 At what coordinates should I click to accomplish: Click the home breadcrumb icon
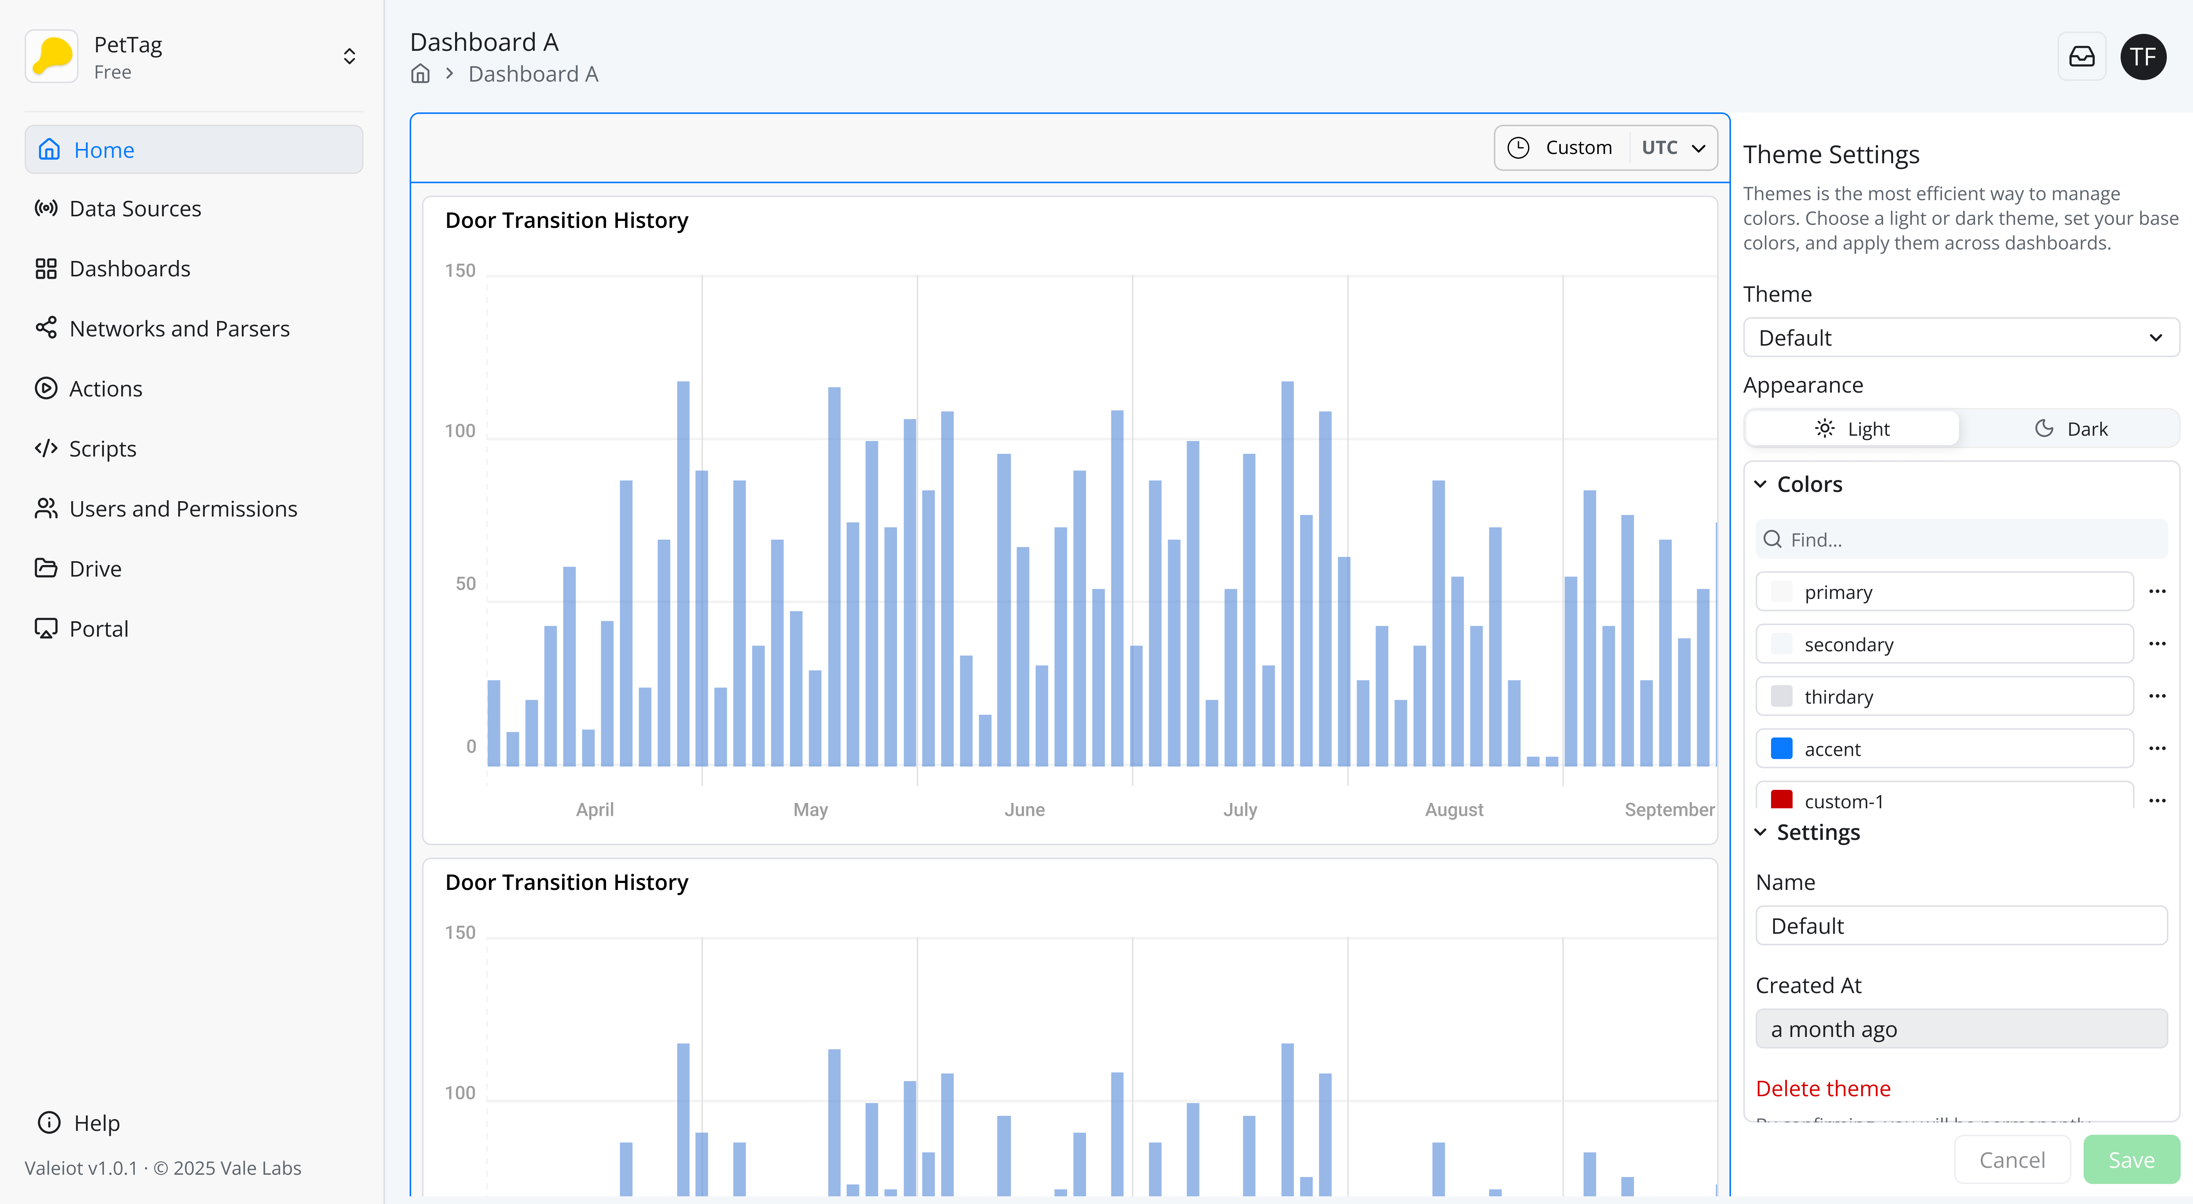coord(420,74)
